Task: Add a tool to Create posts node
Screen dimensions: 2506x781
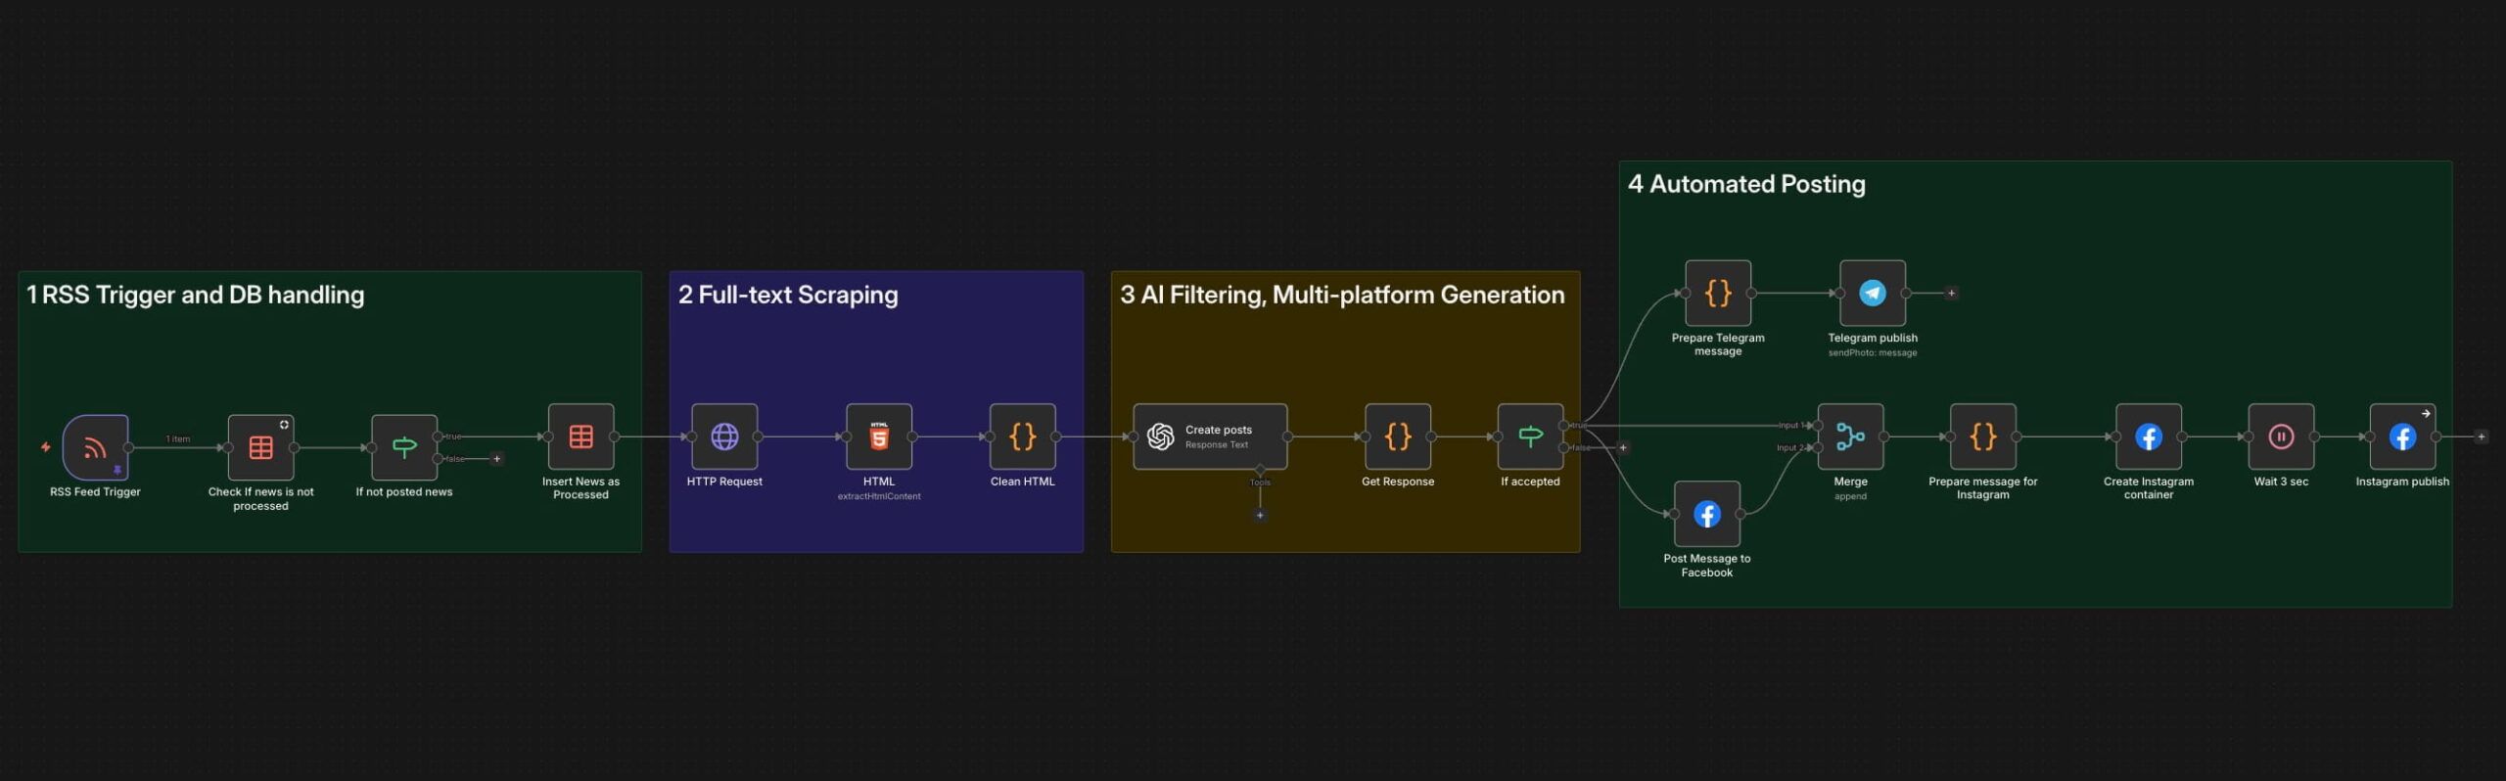Action: tap(1260, 515)
